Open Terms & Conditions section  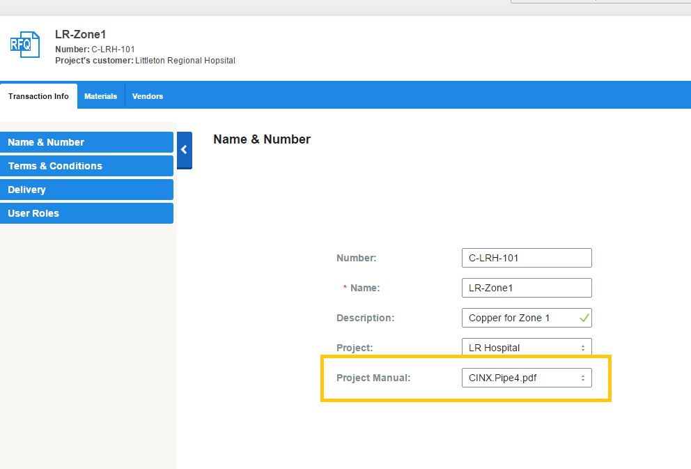tap(86, 166)
